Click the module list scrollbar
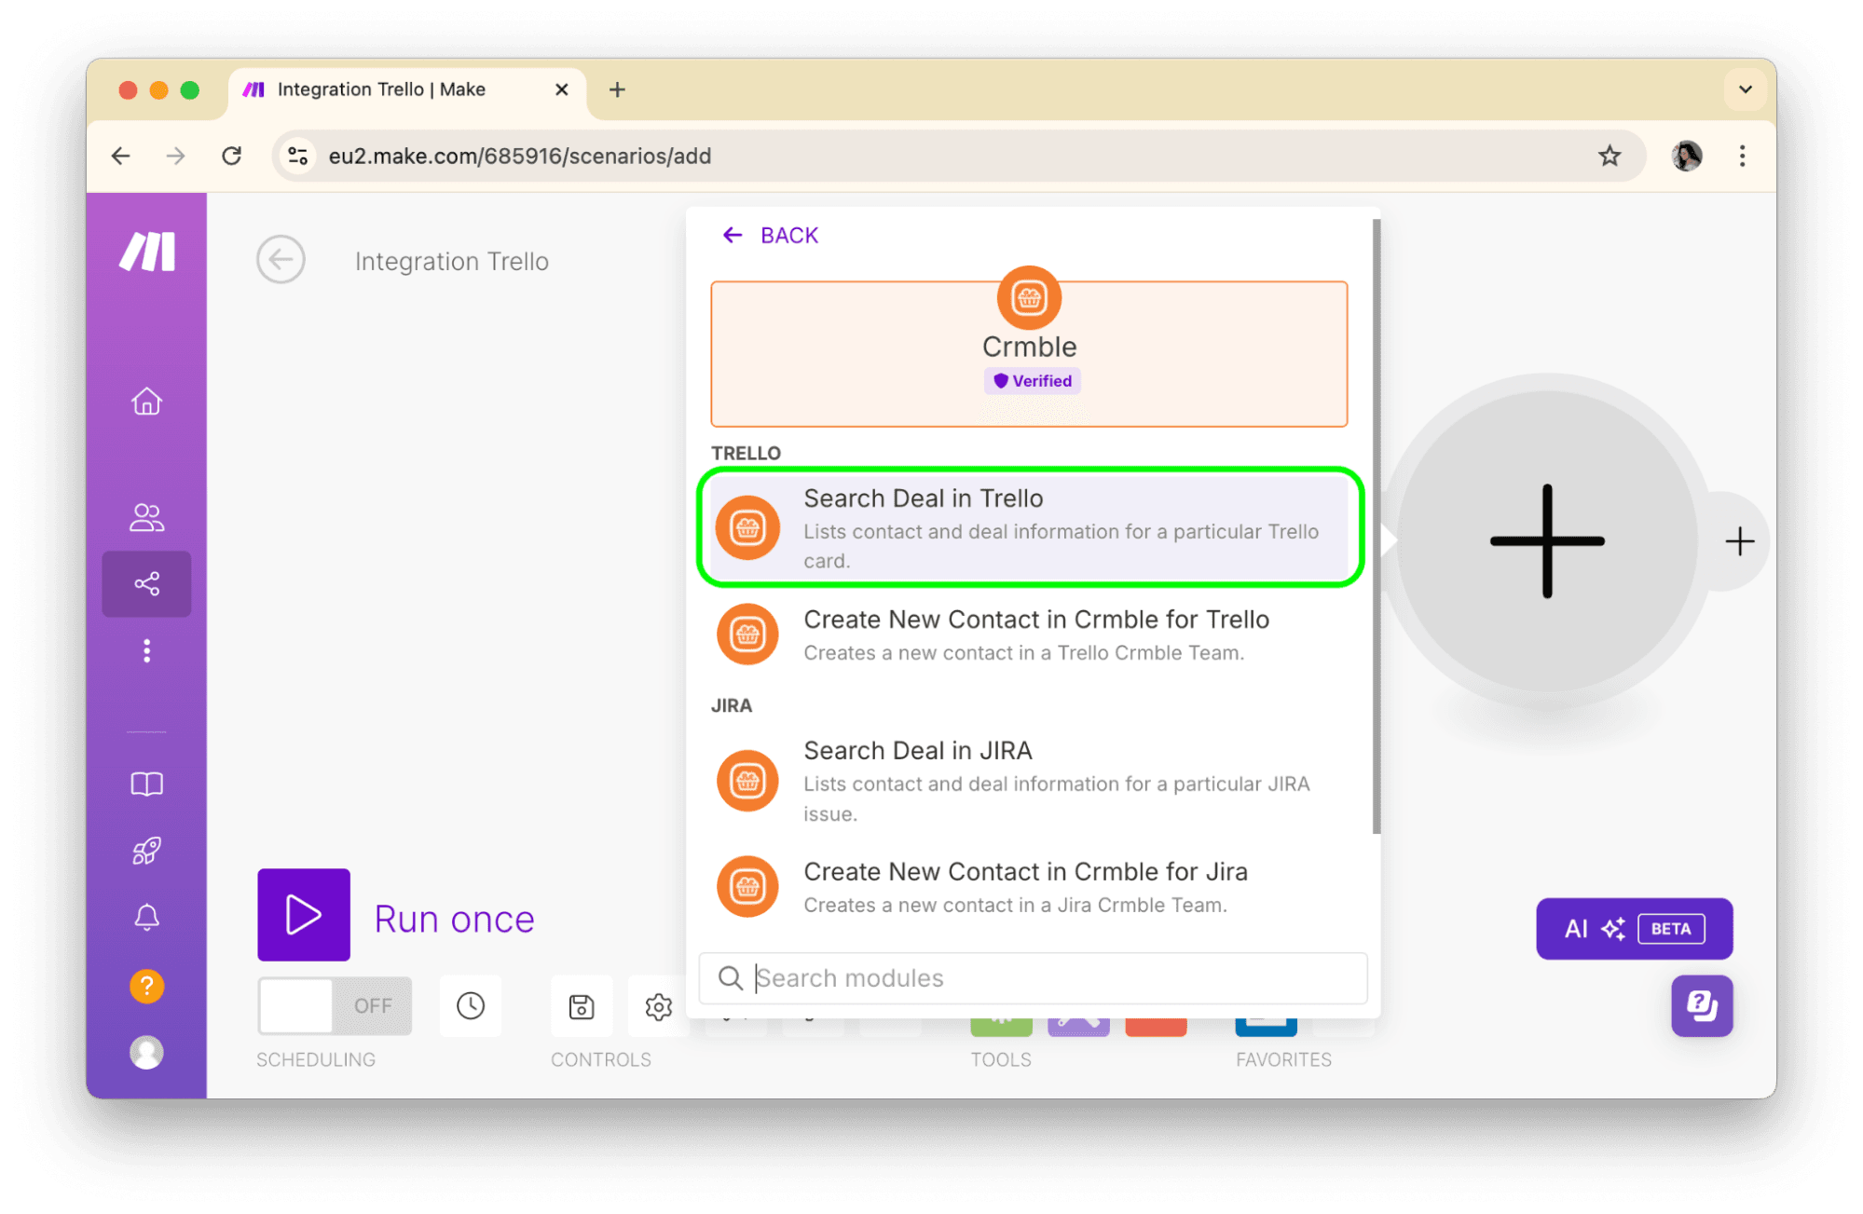This screenshot has height=1214, width=1863. click(x=1376, y=526)
